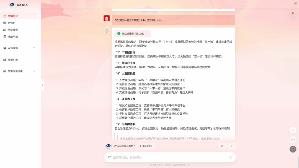This screenshot has width=299, height=168.
Task: Open 智能办公 in the sidebar
Action: pyautogui.click(x=19, y=16)
